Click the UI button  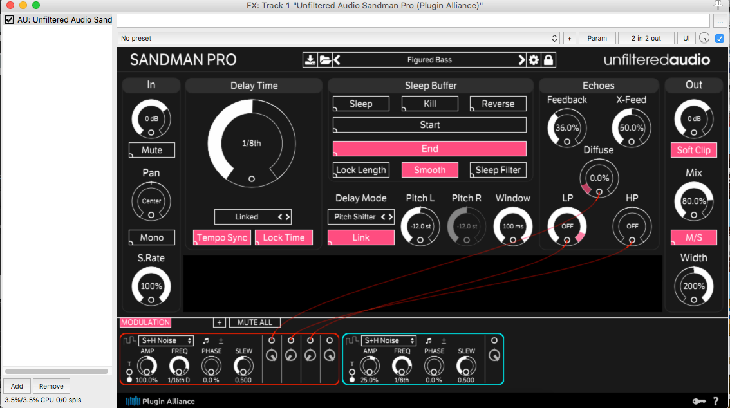tap(686, 38)
